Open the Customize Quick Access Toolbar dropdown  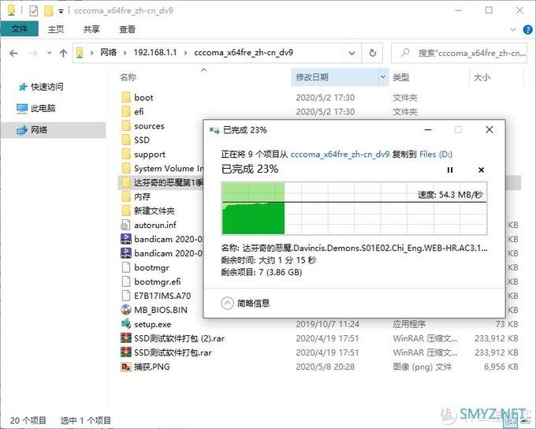pos(61,12)
